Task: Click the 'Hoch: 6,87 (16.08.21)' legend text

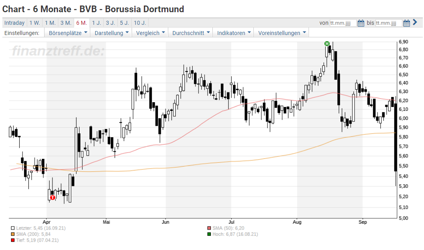Action: click(235, 234)
